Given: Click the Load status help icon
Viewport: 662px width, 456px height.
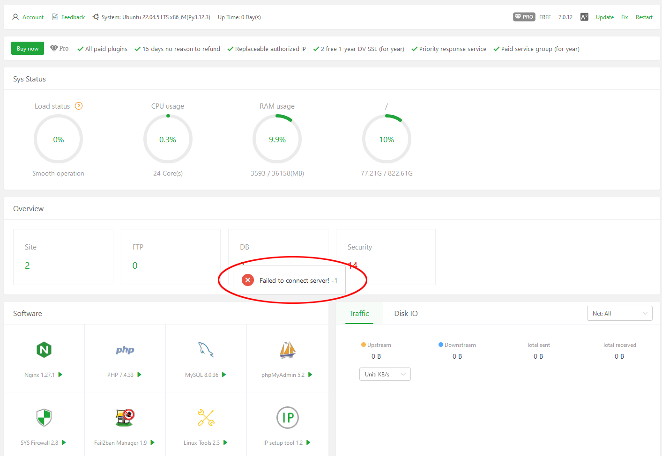Looking at the screenshot, I should [x=79, y=106].
